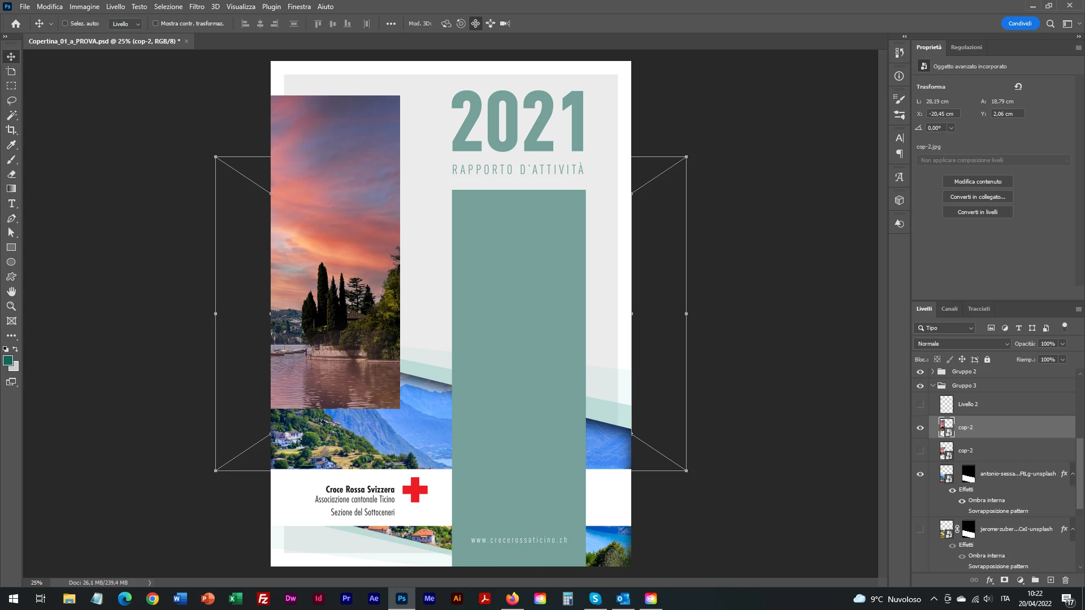Open the Filtro menu
The width and height of the screenshot is (1085, 610).
[197, 7]
